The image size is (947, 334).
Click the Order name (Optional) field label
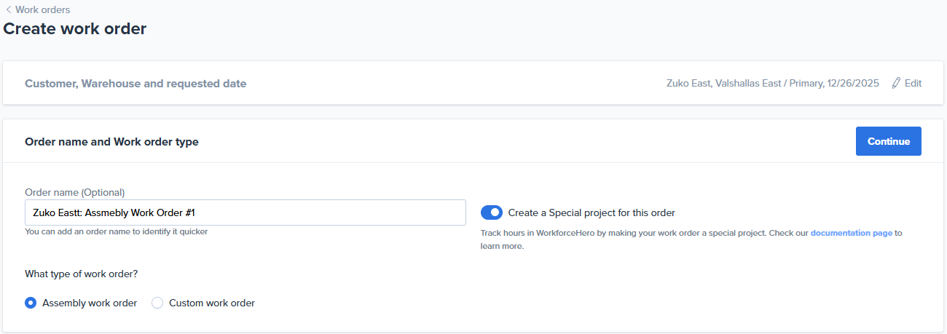[x=75, y=192]
